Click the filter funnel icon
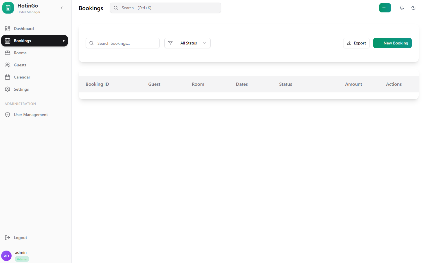The image size is (423, 263). (x=170, y=43)
